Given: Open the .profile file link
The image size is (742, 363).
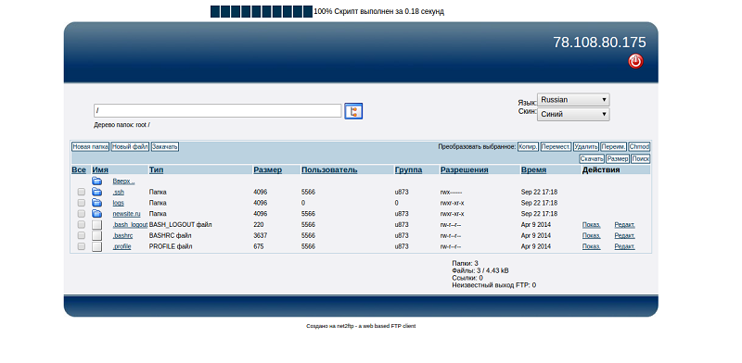Looking at the screenshot, I should [122, 246].
